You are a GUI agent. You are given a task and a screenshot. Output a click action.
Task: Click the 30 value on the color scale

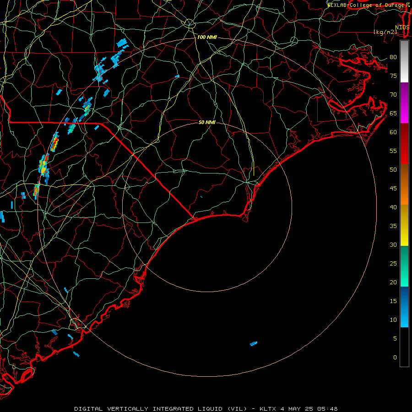[393, 245]
